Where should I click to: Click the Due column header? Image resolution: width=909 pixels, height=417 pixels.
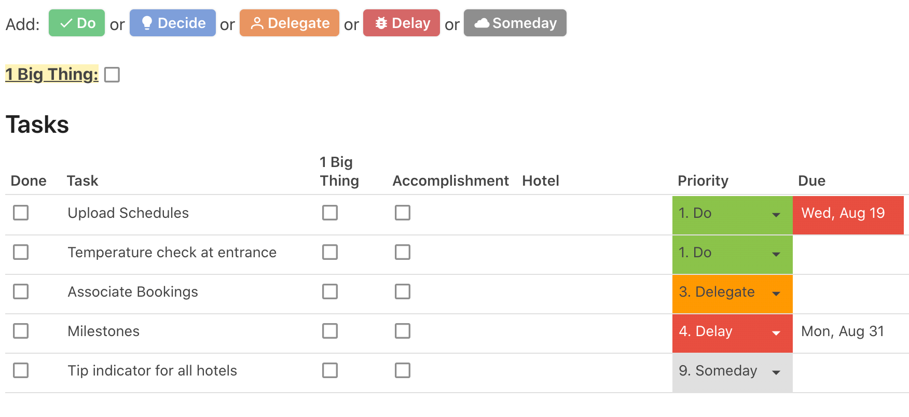(x=811, y=180)
